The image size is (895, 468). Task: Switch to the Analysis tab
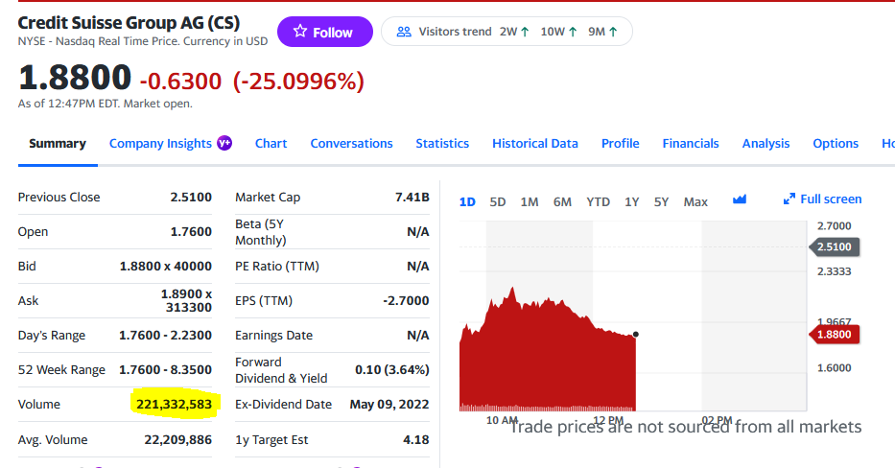click(x=766, y=144)
